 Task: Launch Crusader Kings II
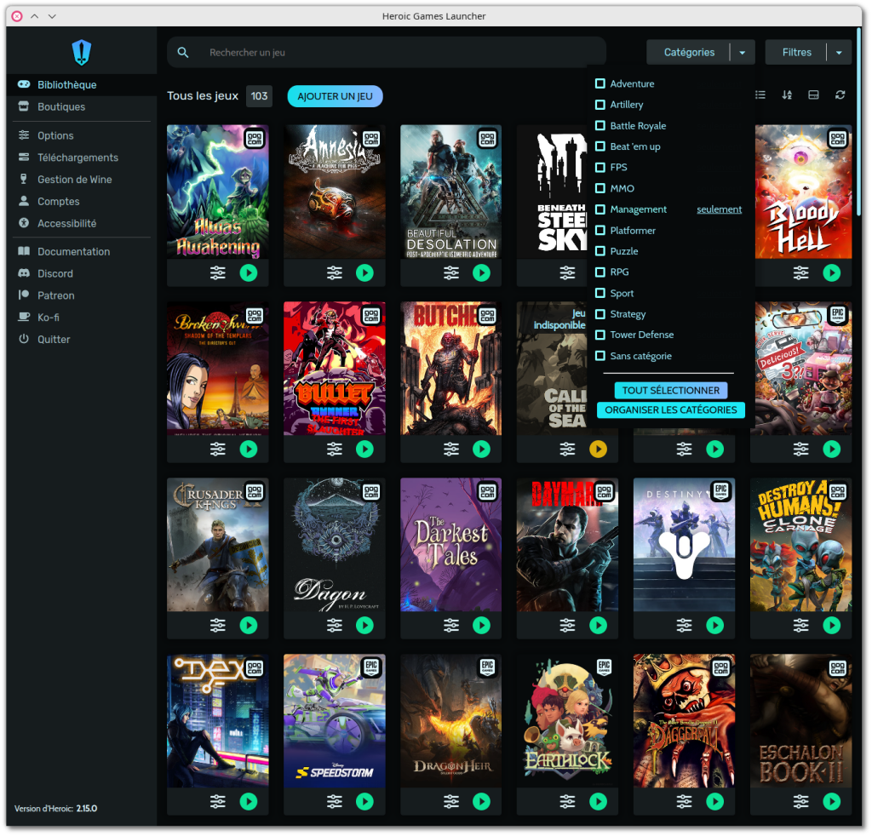pyautogui.click(x=249, y=626)
